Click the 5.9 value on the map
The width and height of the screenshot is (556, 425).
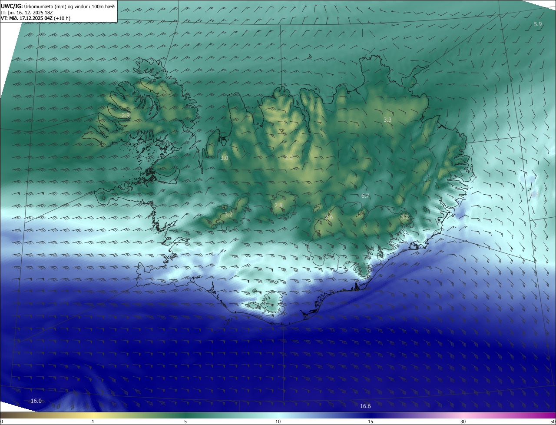coord(538,24)
